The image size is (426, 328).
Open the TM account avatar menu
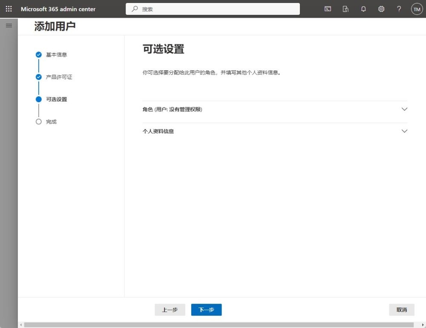click(x=417, y=9)
